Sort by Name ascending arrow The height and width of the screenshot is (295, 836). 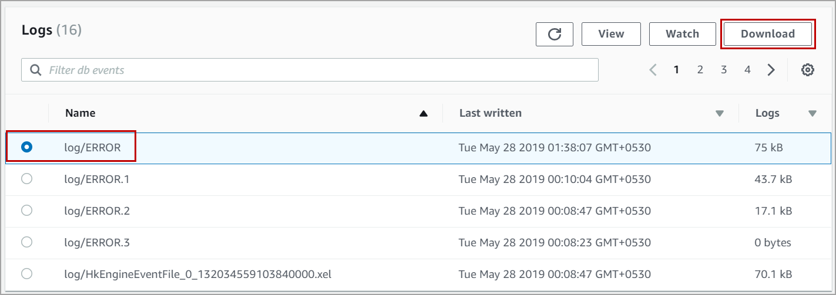click(423, 113)
